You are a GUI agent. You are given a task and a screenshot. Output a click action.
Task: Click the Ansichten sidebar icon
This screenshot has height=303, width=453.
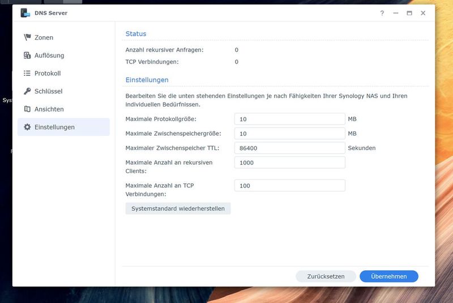pyautogui.click(x=27, y=109)
